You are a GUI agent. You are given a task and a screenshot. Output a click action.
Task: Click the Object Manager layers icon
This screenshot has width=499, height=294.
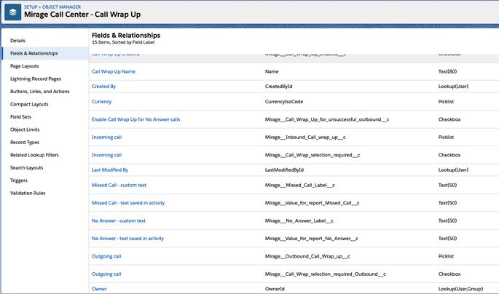point(12,12)
